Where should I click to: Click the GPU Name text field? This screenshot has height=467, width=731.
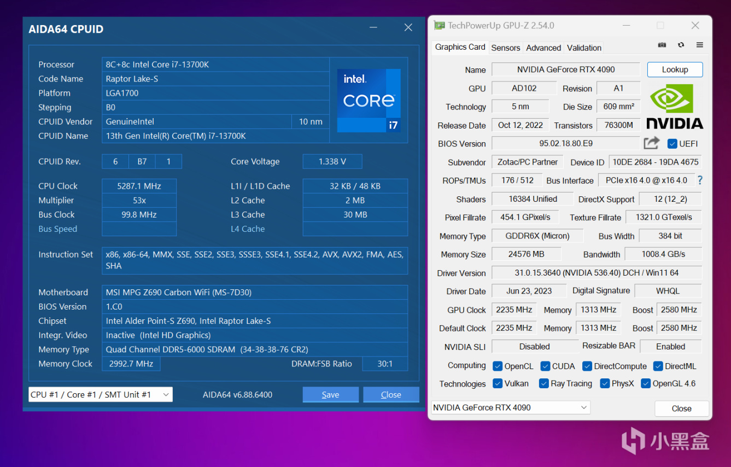[x=565, y=69]
